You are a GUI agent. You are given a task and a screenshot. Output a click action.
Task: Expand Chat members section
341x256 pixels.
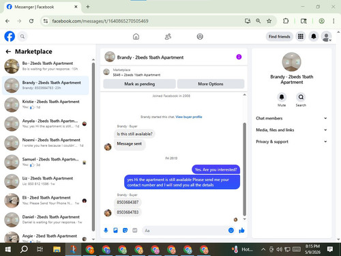[x=291, y=118]
